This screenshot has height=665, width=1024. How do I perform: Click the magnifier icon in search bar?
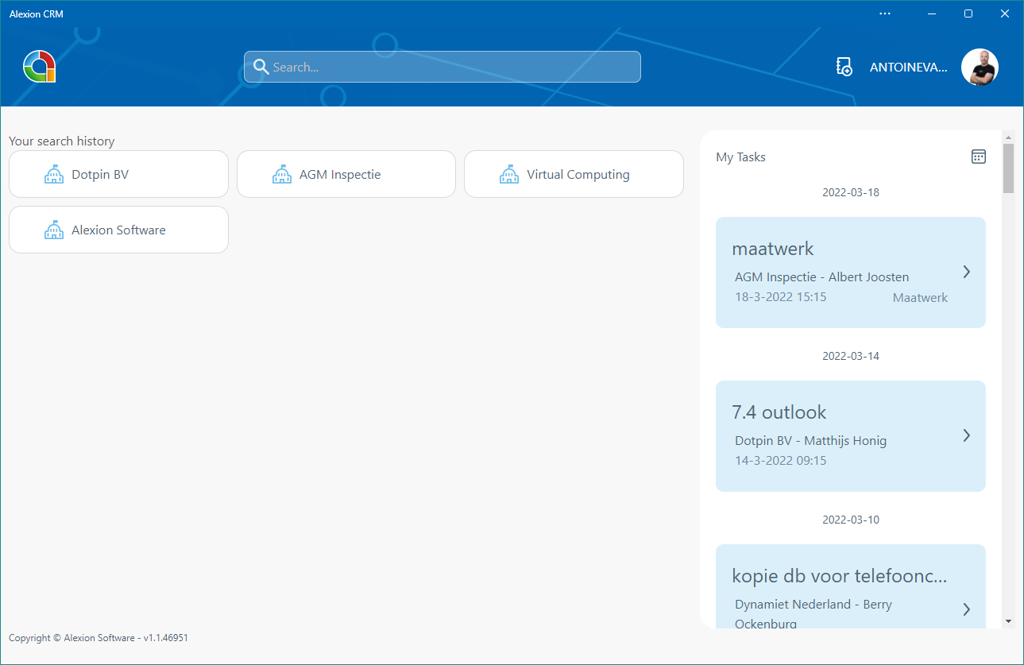(259, 68)
